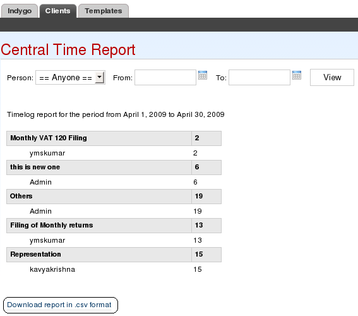Focus the To date input field
Image resolution: width=358 pixels, height=316 pixels.
click(260, 78)
